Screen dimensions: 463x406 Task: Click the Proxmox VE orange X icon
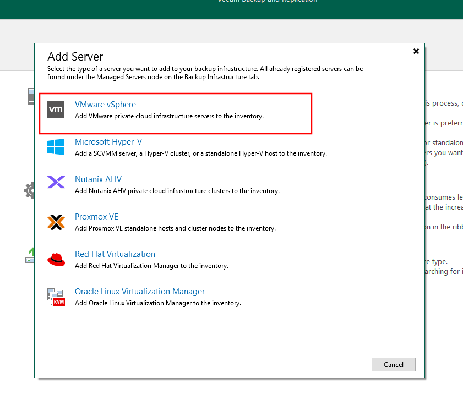[x=56, y=222]
